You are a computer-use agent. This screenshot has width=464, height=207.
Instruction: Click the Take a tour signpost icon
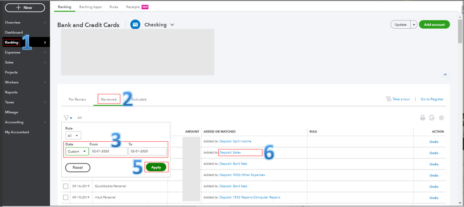389,99
